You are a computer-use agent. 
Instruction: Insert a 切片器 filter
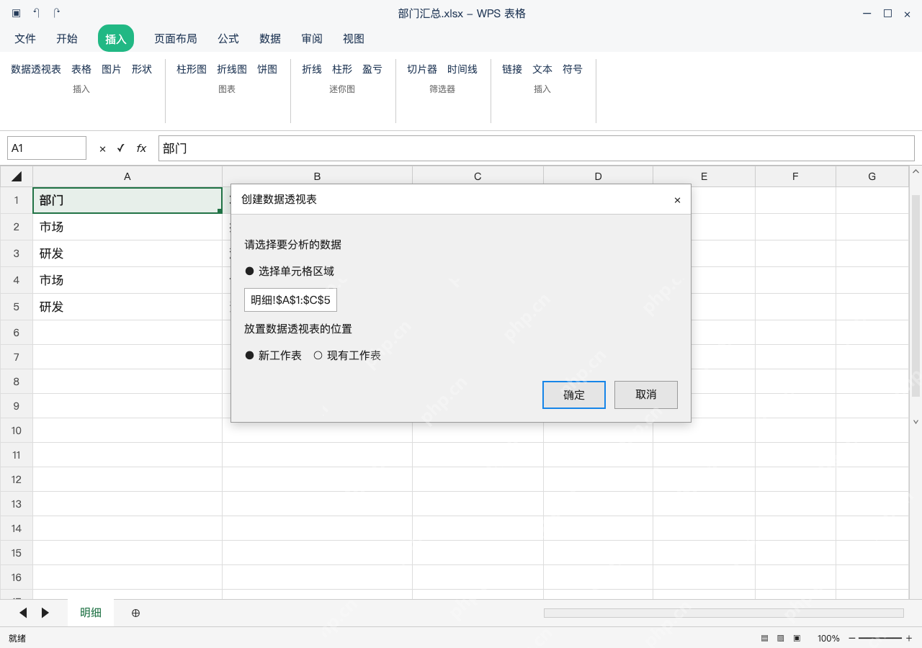tap(422, 69)
